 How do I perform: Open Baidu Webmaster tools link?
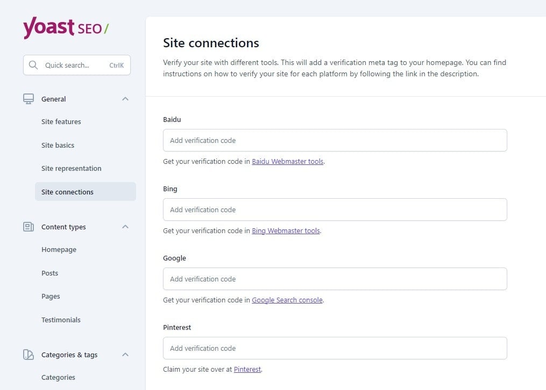point(288,161)
